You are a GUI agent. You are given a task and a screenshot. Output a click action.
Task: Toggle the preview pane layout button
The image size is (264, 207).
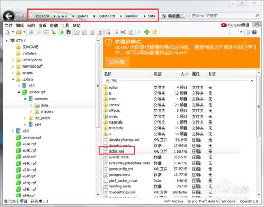pyautogui.click(x=247, y=32)
